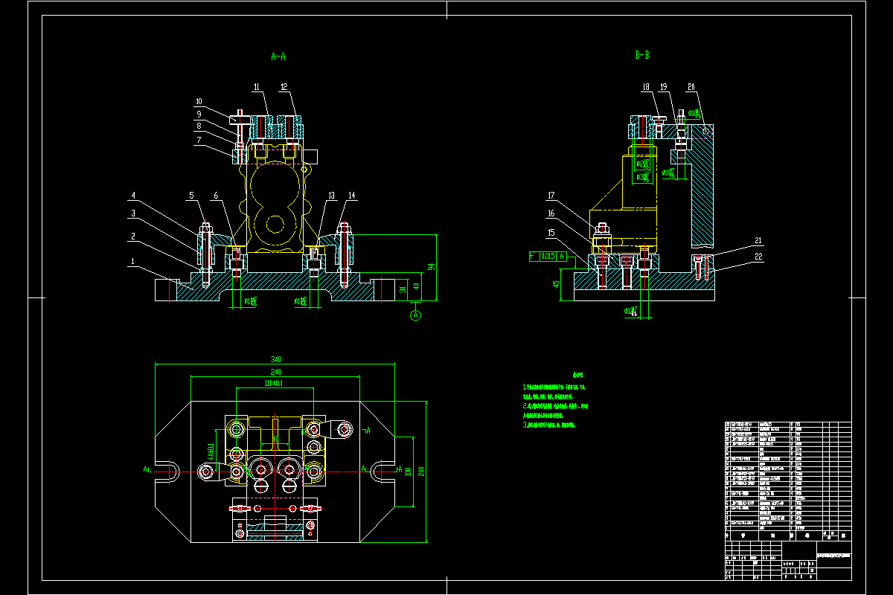Select part balloon number 22
The height and width of the screenshot is (595, 893).
point(758,257)
